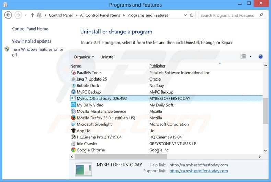This screenshot has width=271, height=182.
Task: Click the Java 7 Update 25 icon
Action: (x=73, y=79)
